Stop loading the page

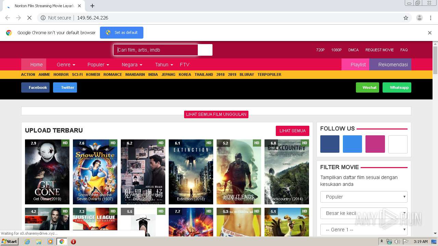coord(29,18)
